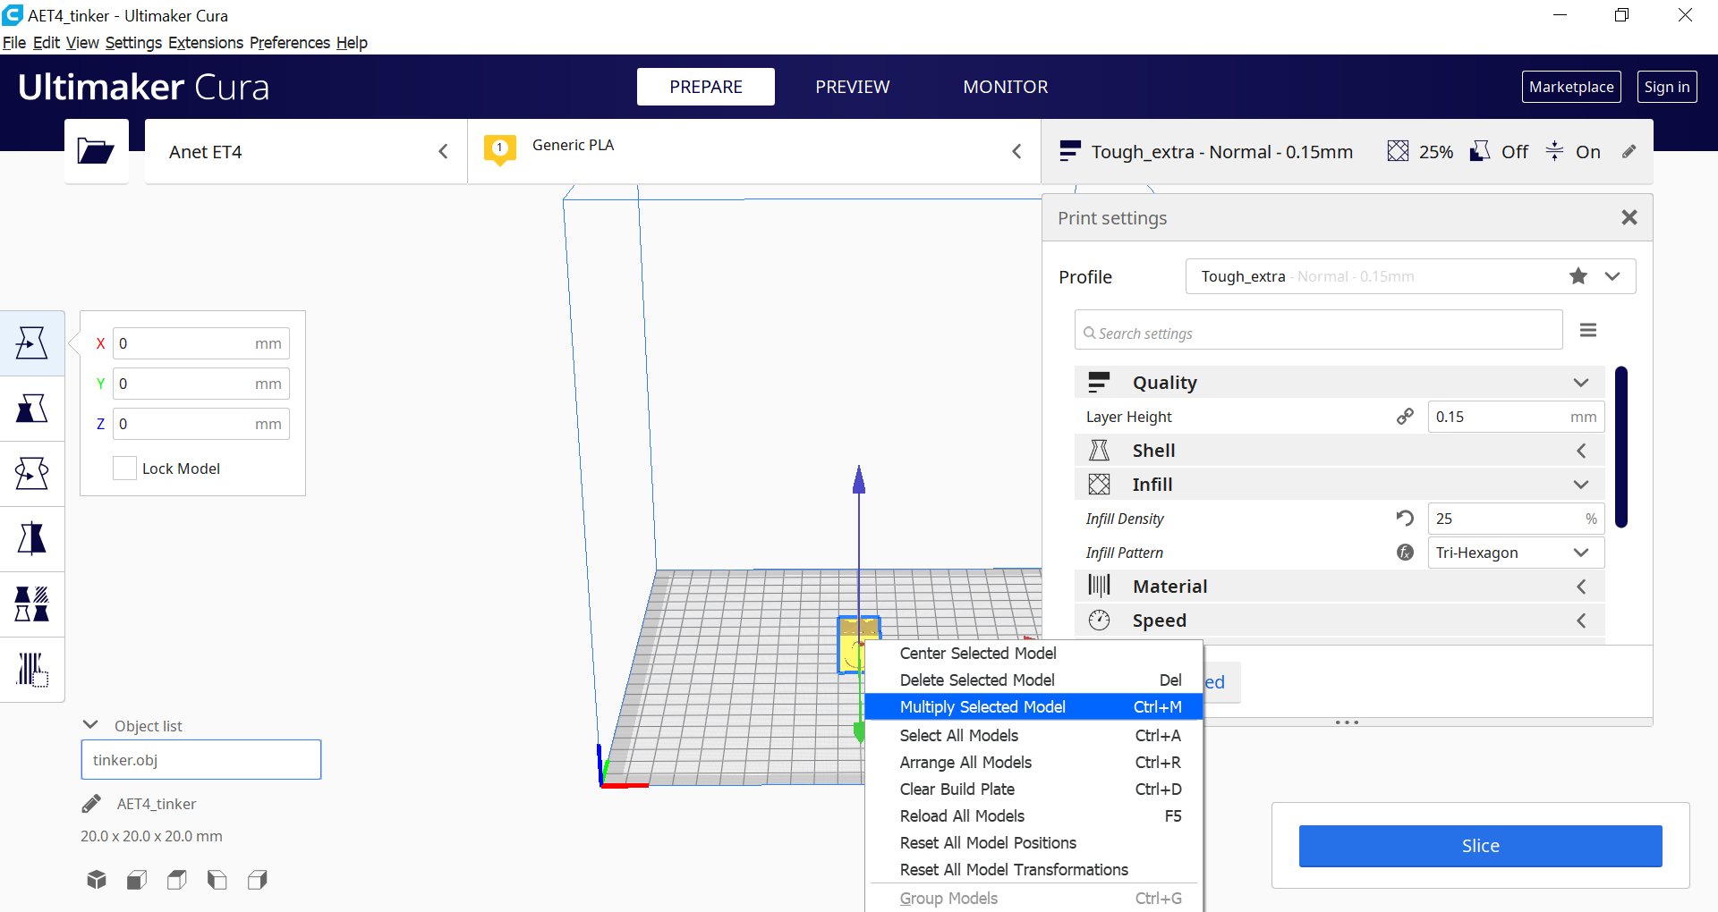
Task: Expand the Speed settings section
Action: pos(1340,621)
